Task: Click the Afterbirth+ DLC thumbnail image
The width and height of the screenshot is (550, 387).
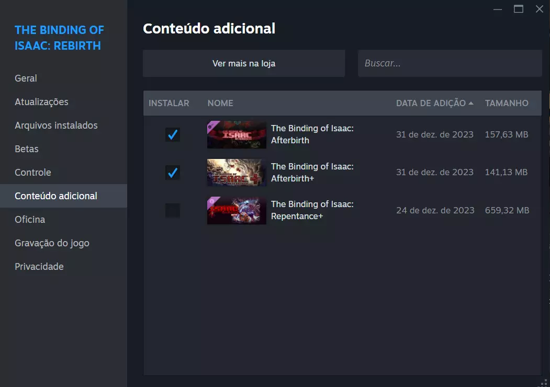Action: [x=237, y=173]
